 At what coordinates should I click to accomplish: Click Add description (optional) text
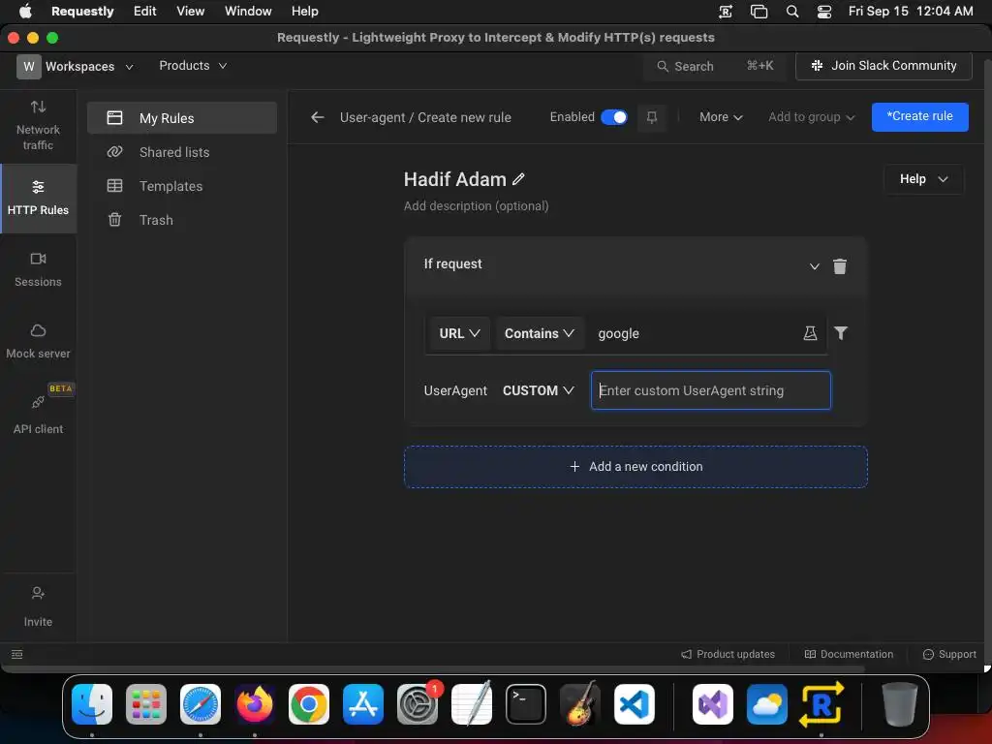(477, 206)
